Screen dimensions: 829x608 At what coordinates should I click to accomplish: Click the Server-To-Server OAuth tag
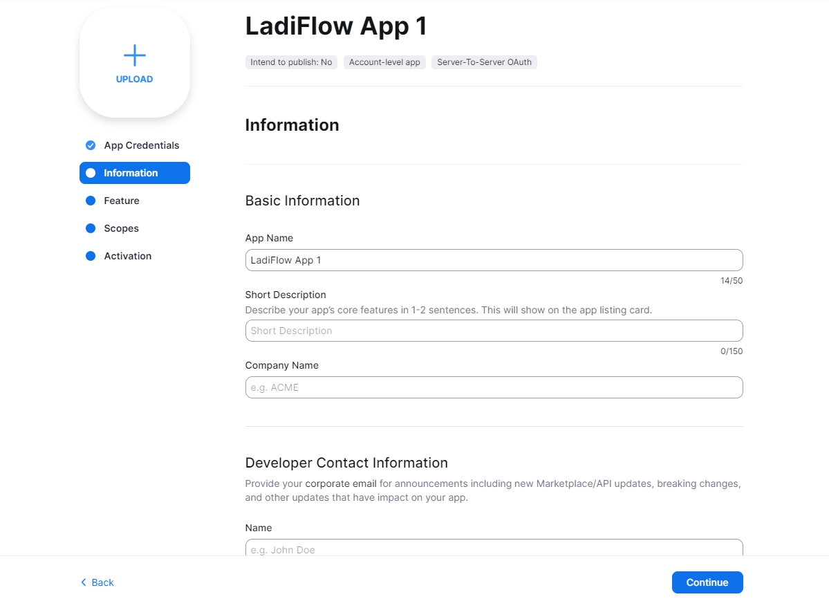[x=484, y=62]
